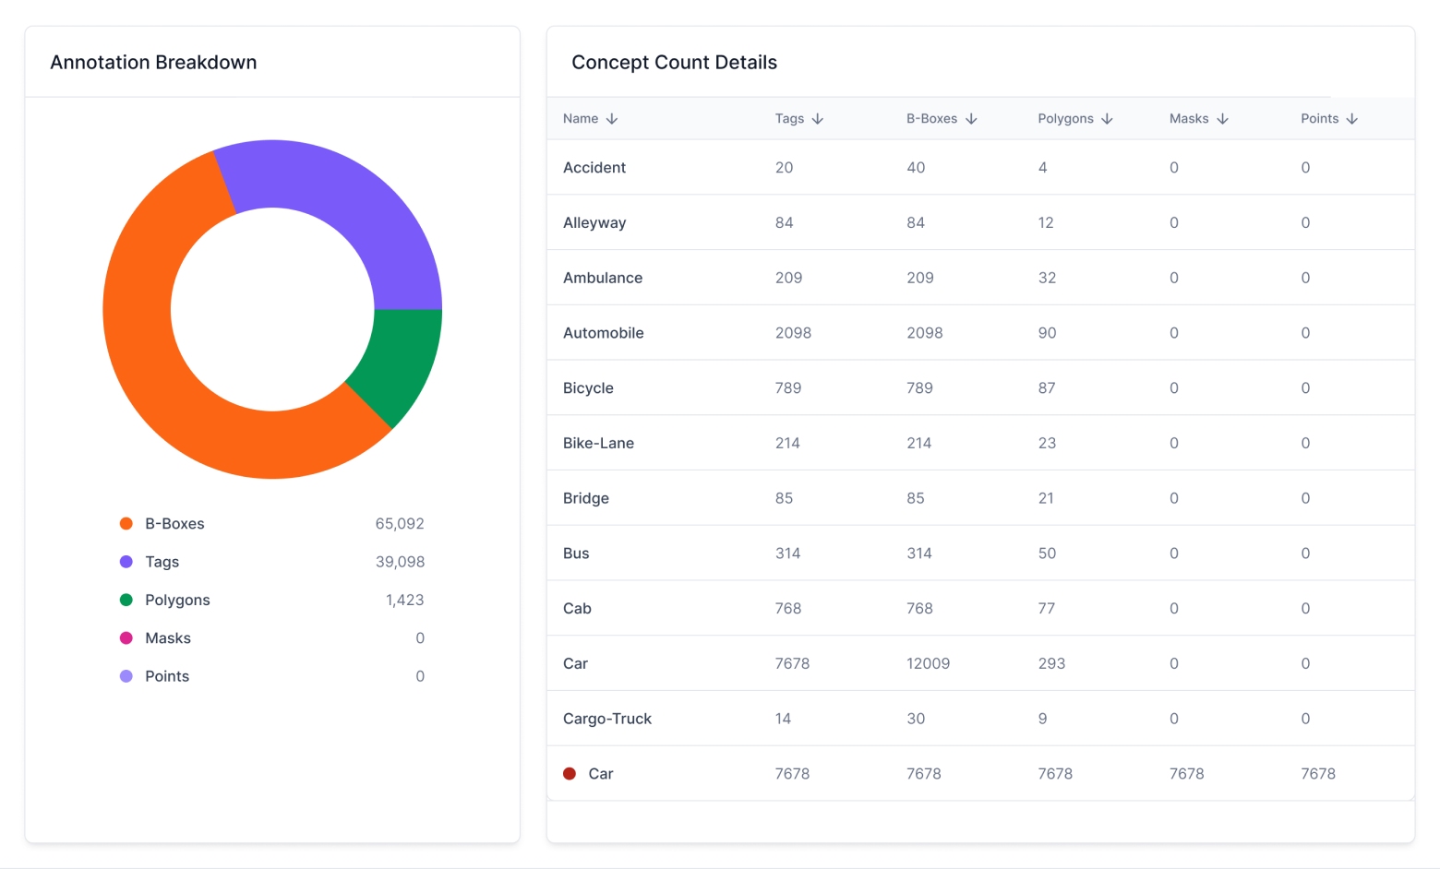Click the orange B-Boxes legend dot
Screen dimensions: 1440x869
[126, 524]
